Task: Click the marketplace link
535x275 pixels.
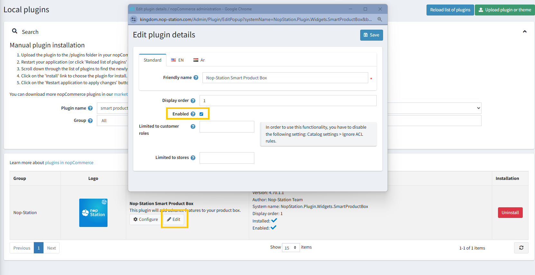Action: 121,94
